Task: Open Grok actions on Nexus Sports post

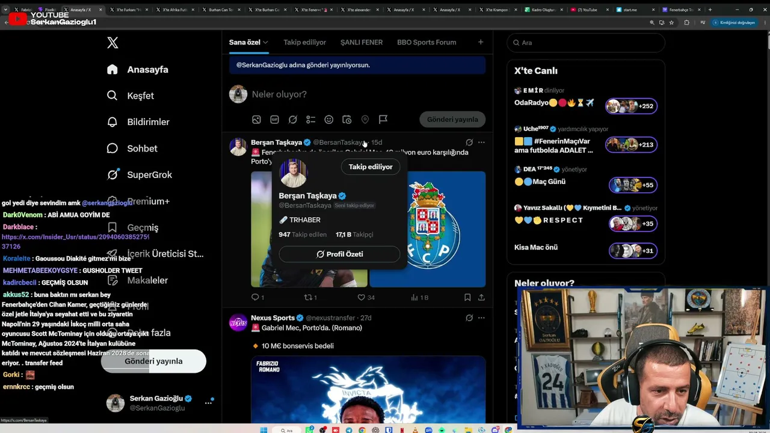Action: [469, 318]
